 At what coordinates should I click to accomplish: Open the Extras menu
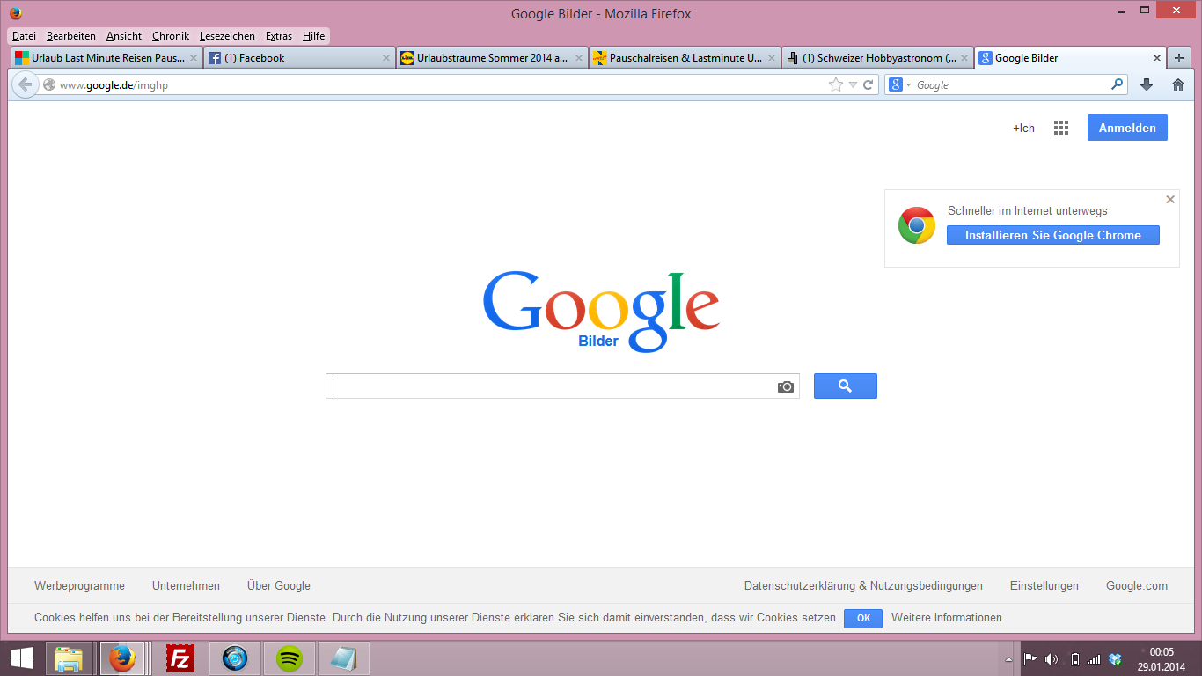click(x=279, y=36)
